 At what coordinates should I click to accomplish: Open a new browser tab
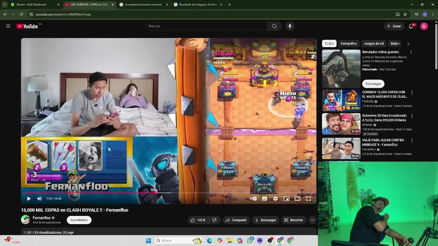(229, 4)
